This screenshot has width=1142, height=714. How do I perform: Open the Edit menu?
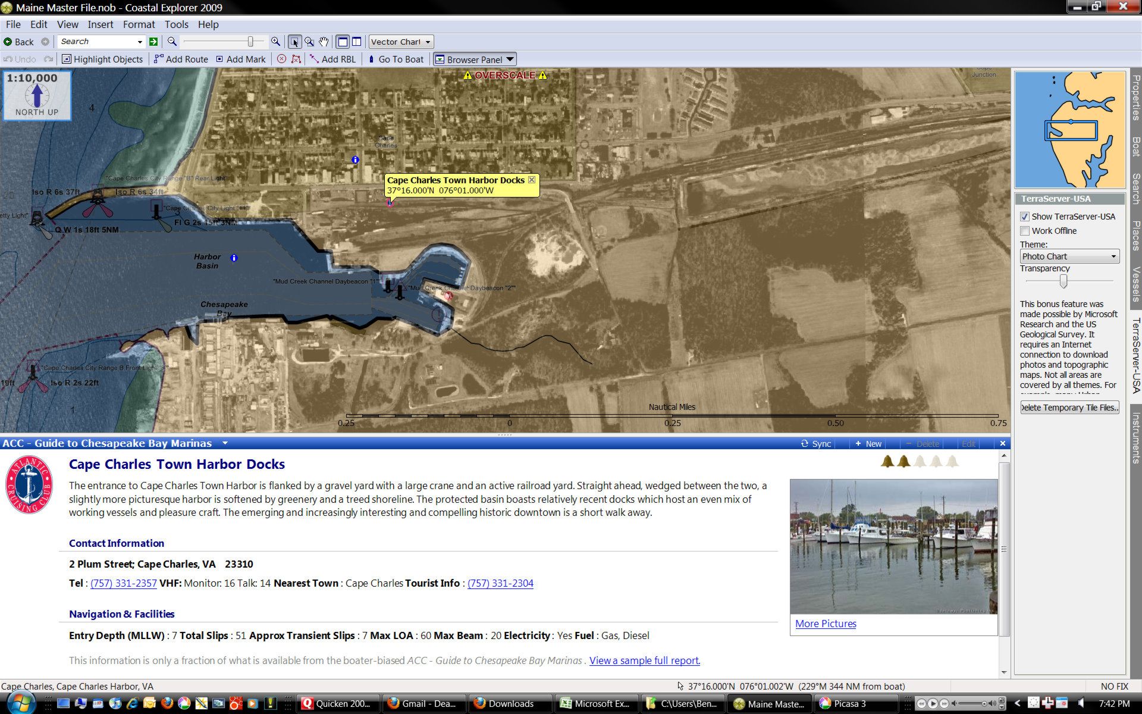(x=39, y=24)
